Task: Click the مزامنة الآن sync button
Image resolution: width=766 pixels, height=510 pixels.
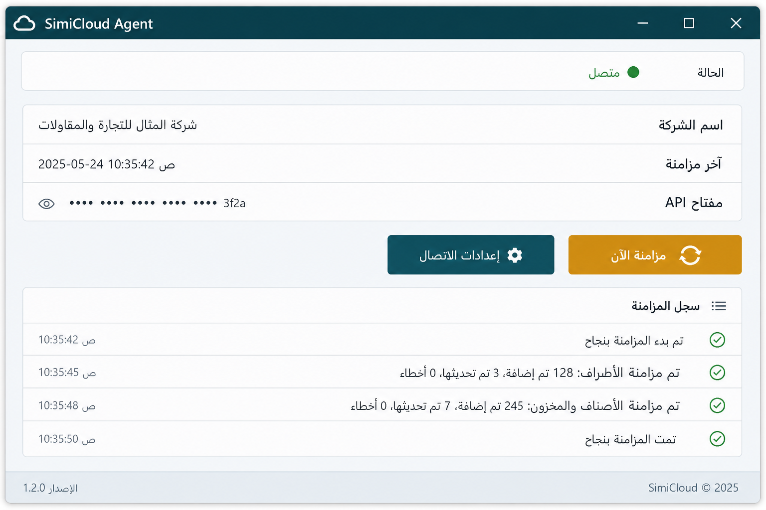Action: pyautogui.click(x=655, y=255)
